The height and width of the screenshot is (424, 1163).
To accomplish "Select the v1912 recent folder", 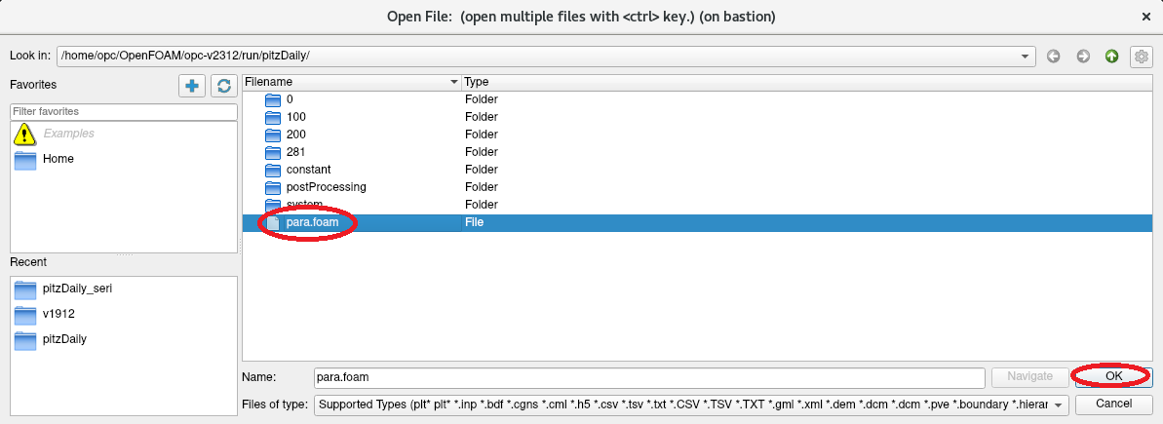I will click(58, 314).
